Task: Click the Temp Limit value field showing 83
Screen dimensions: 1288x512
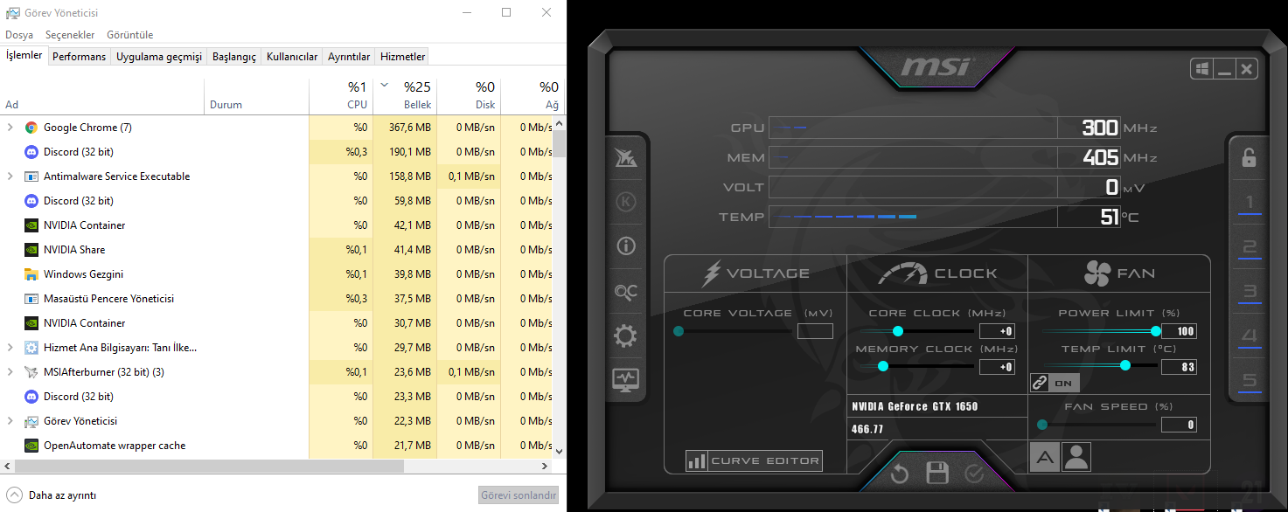Action: click(1179, 367)
